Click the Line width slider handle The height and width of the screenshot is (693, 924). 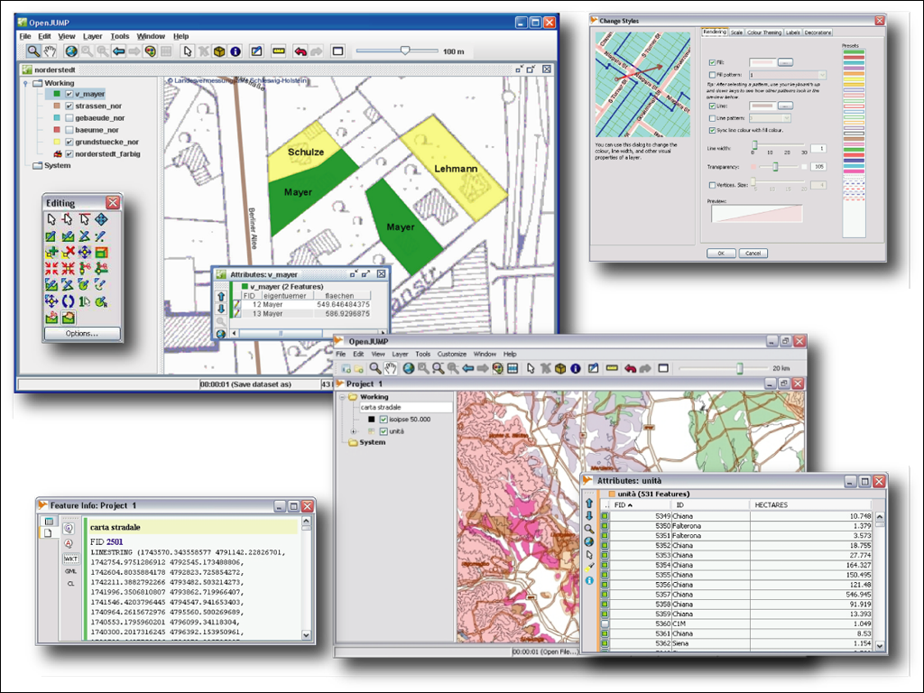pos(754,145)
